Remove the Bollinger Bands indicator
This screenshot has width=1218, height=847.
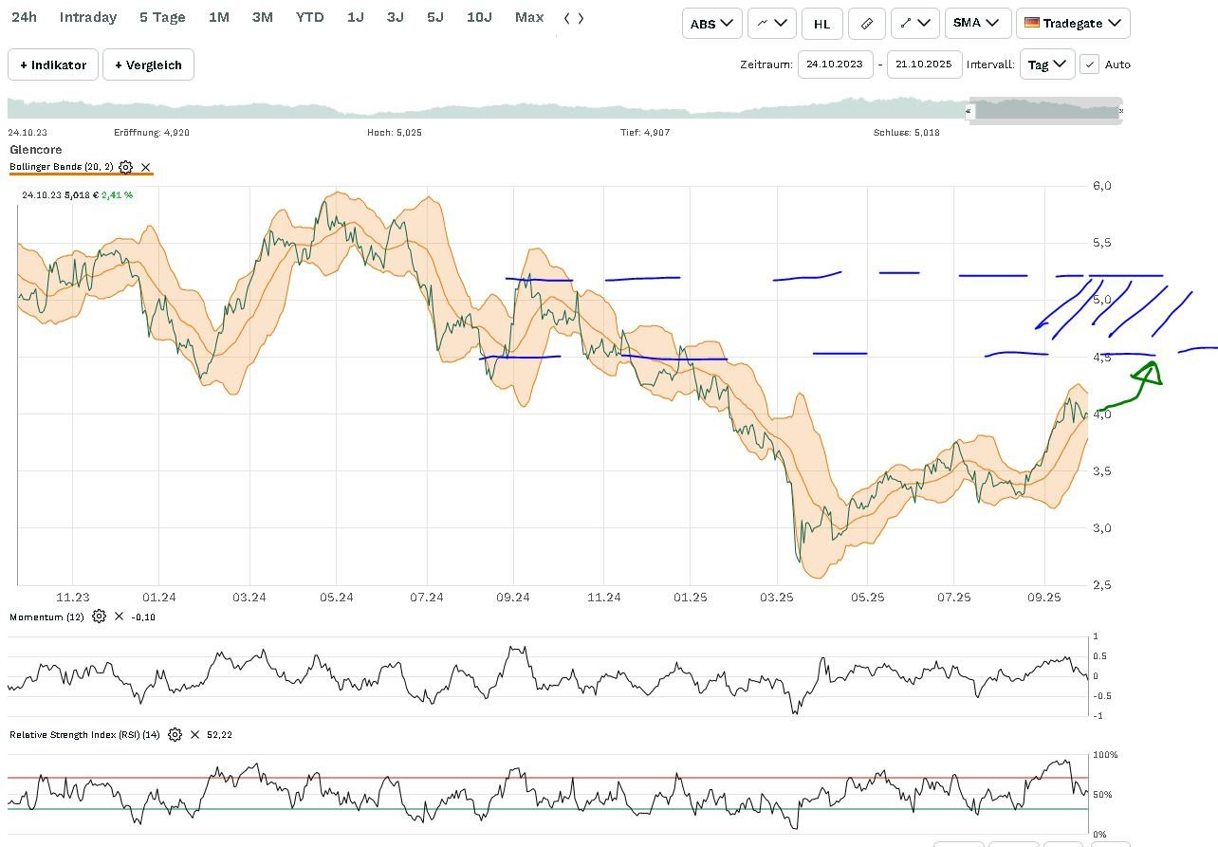(146, 167)
